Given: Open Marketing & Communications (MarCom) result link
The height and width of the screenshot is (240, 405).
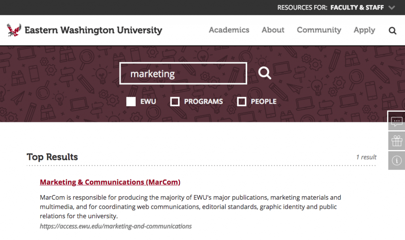Looking at the screenshot, I should coord(110,182).
